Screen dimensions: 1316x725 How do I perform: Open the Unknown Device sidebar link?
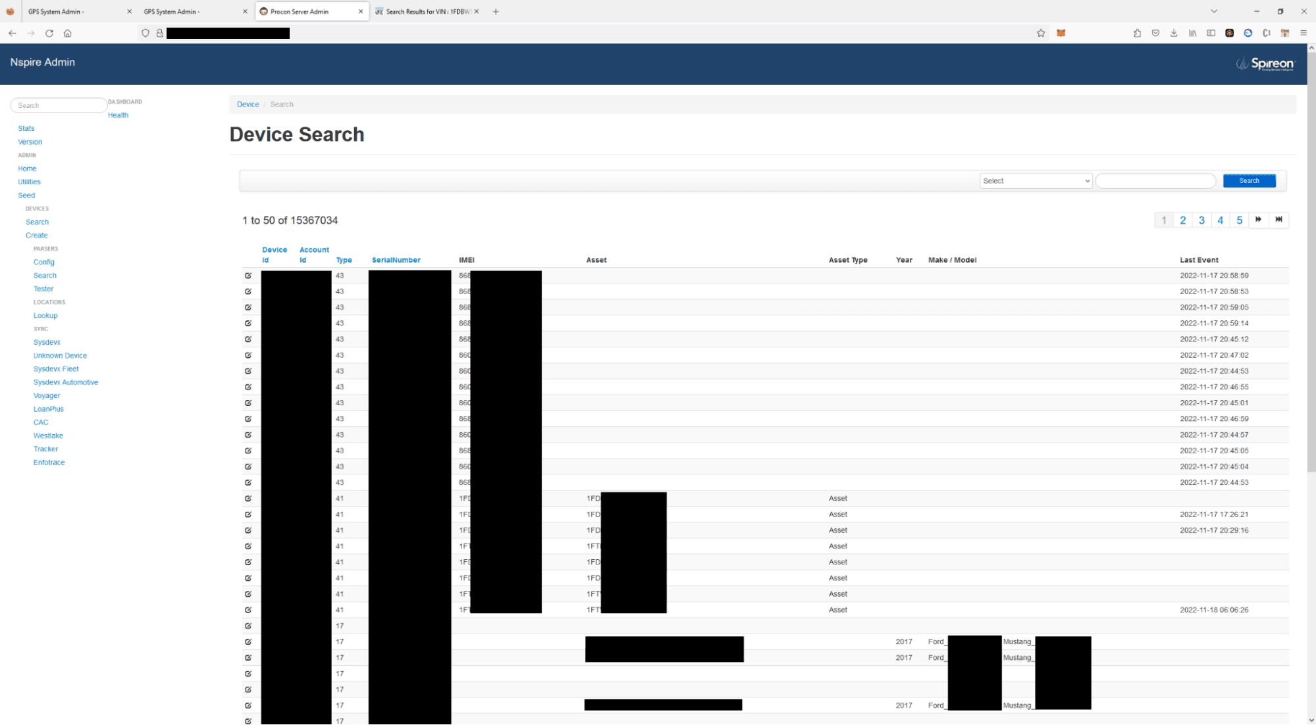tap(60, 356)
